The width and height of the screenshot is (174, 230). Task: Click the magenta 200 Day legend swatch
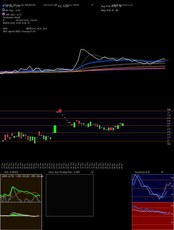[x=3, y=14]
